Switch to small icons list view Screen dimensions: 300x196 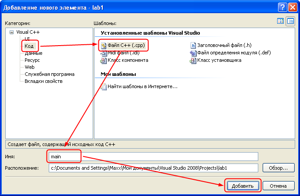coord(290,21)
